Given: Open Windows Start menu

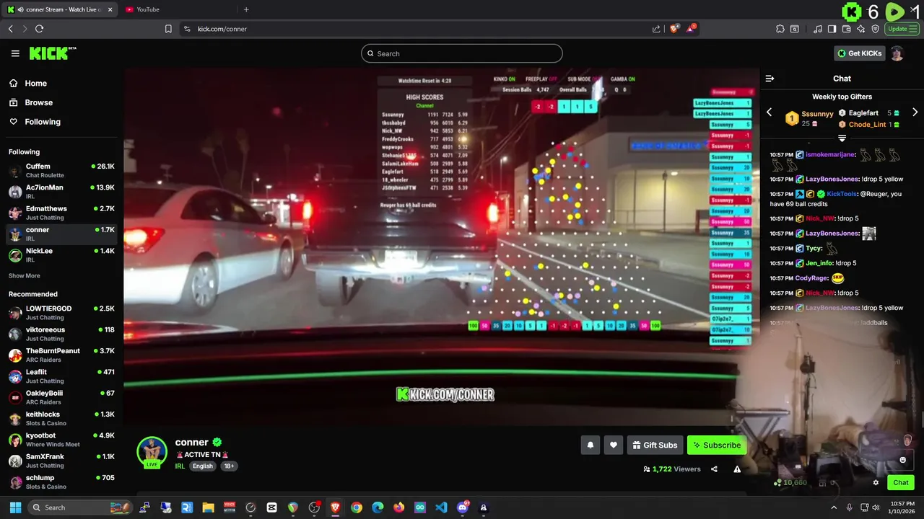Looking at the screenshot, I should coord(14,507).
